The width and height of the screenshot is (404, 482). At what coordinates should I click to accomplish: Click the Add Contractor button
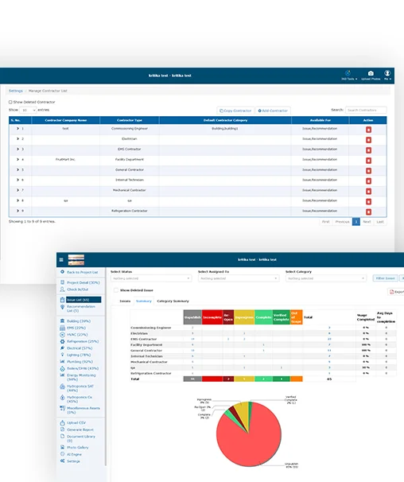coord(273,111)
